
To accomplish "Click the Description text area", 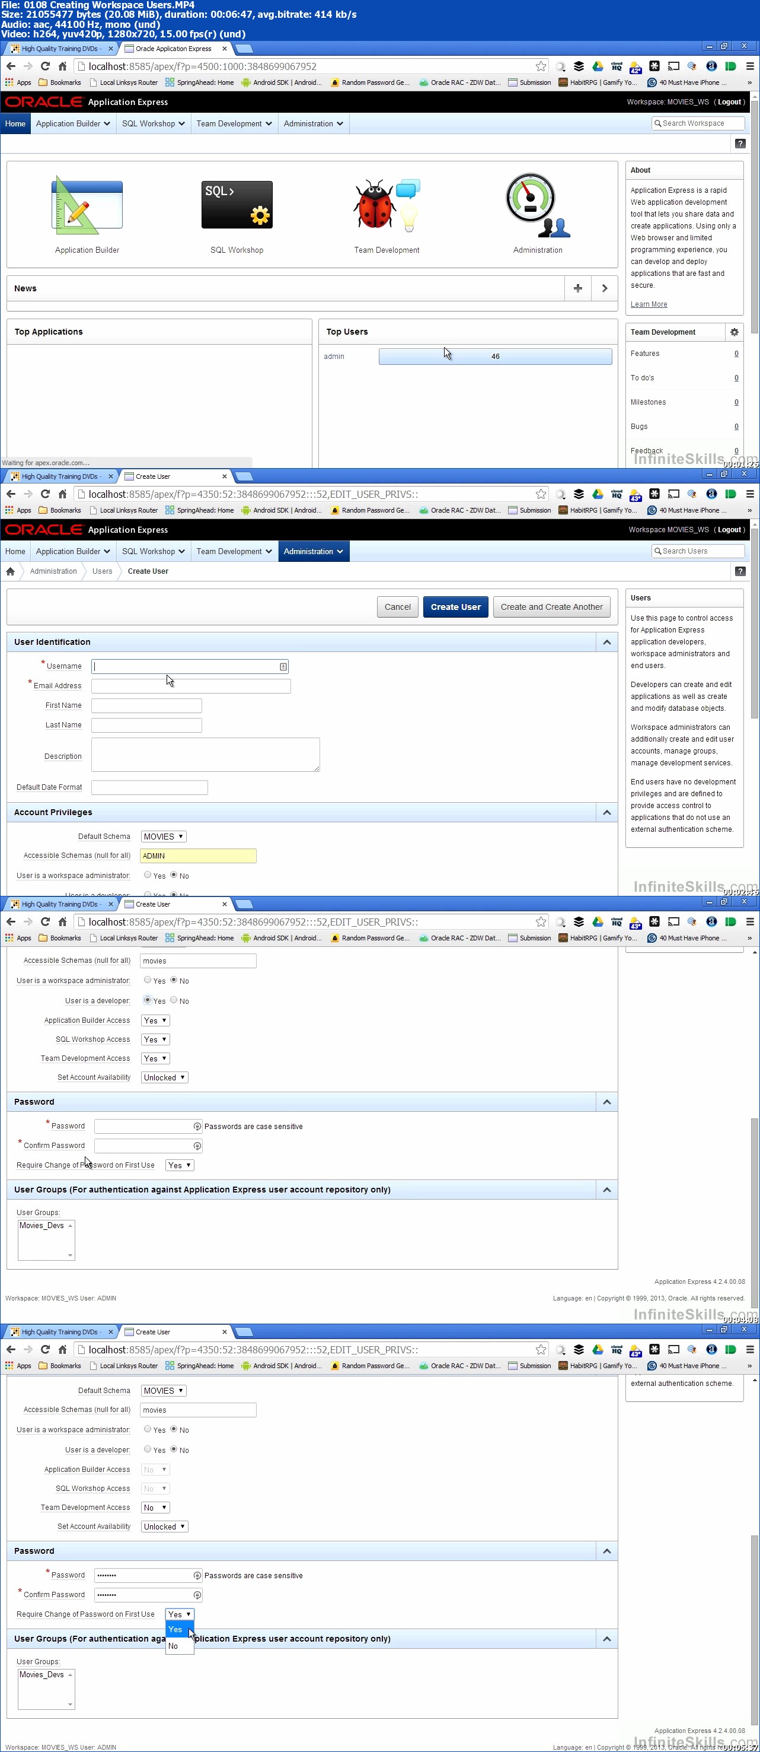I will point(205,755).
